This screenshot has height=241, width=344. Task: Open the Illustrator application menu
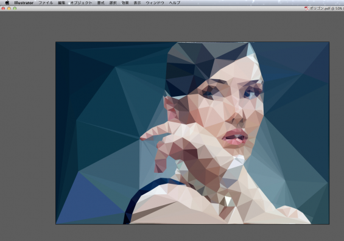pyautogui.click(x=24, y=3)
